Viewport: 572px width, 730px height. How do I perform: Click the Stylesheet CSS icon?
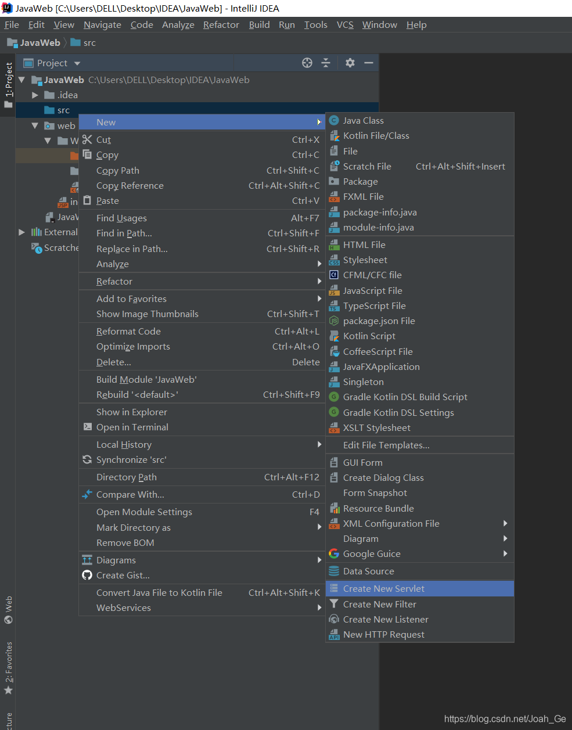(x=334, y=260)
